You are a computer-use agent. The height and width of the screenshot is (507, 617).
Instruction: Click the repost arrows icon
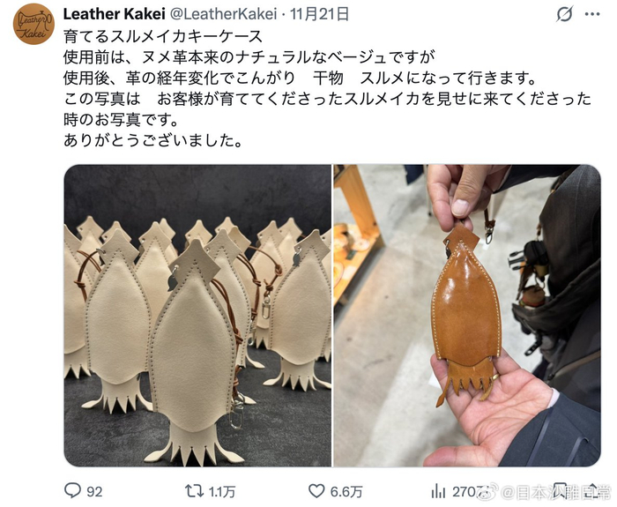coord(194,491)
